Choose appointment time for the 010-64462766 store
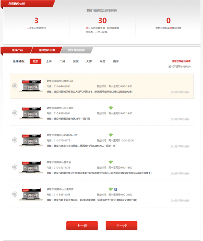203x241 pixels. (x=180, y=92)
